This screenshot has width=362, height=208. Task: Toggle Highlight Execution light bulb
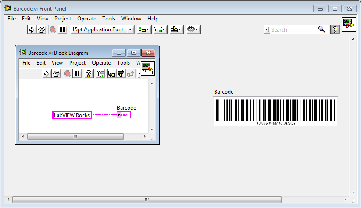pyautogui.click(x=89, y=73)
